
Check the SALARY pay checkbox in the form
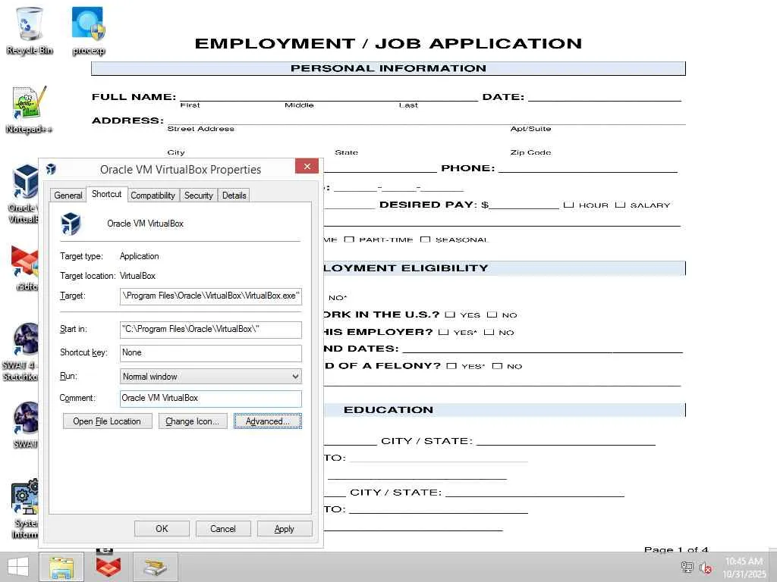click(620, 205)
